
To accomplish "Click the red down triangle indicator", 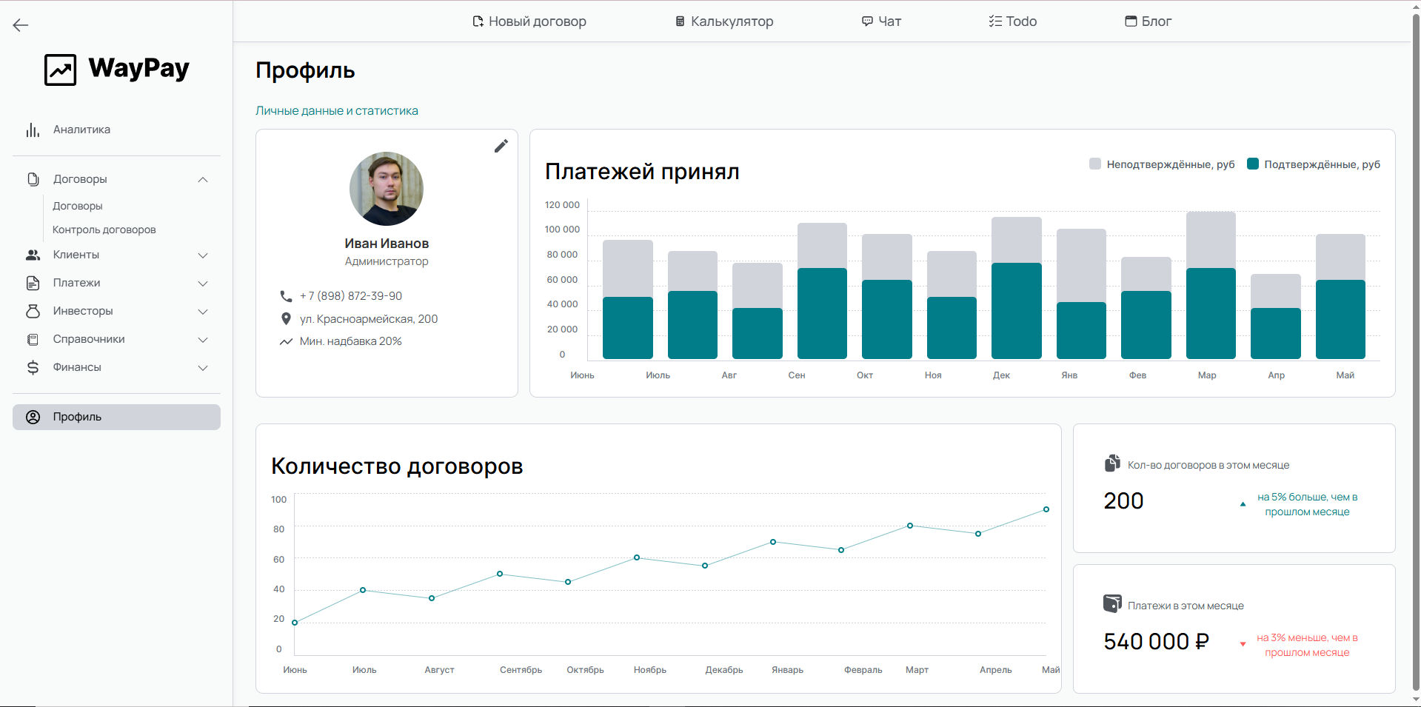I will pos(1243,644).
